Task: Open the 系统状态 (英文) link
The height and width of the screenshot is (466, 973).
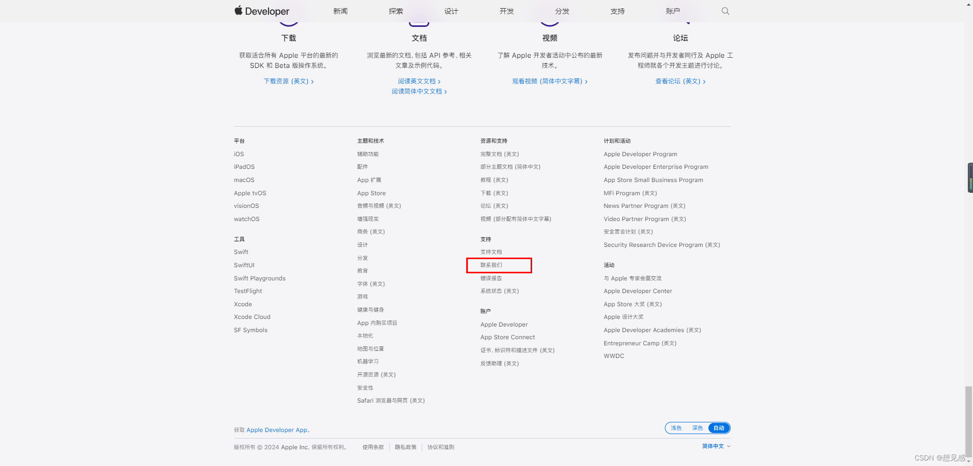Action: 500,291
